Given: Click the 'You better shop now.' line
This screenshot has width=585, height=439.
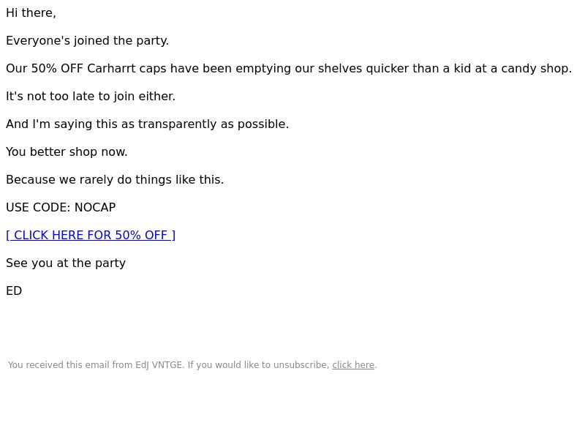Looking at the screenshot, I should click(x=67, y=152).
